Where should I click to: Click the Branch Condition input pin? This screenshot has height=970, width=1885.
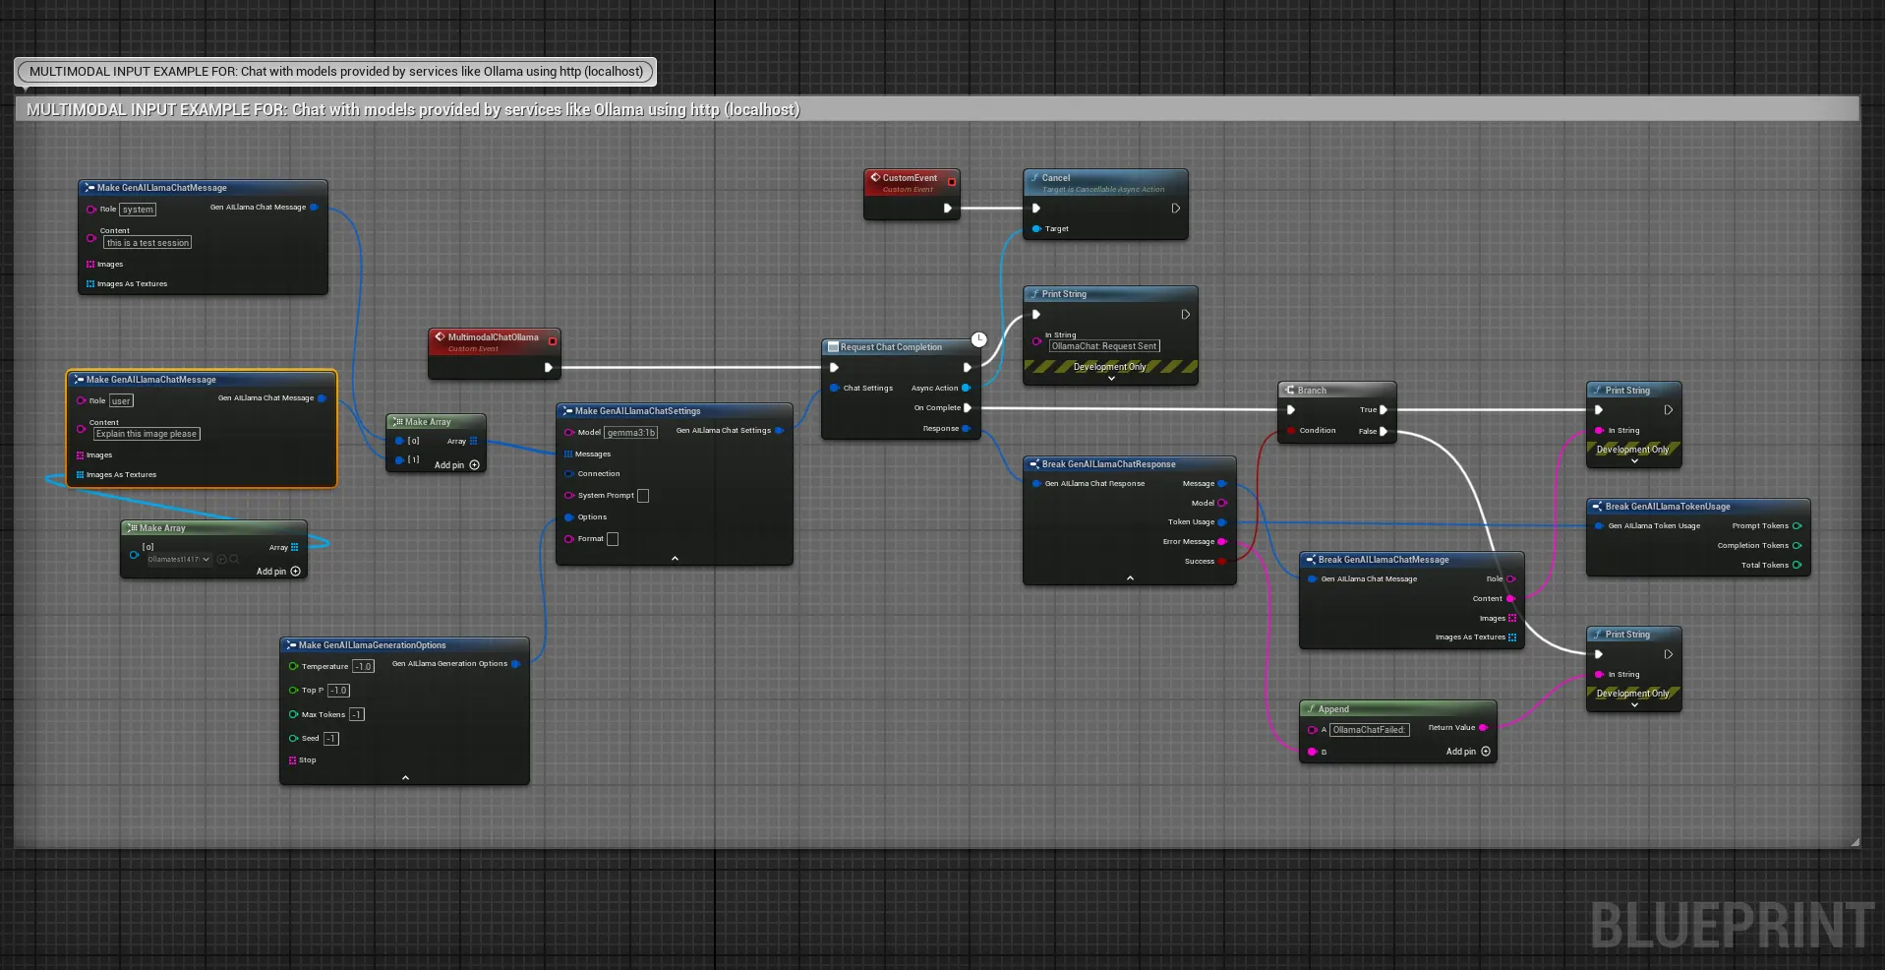point(1291,431)
